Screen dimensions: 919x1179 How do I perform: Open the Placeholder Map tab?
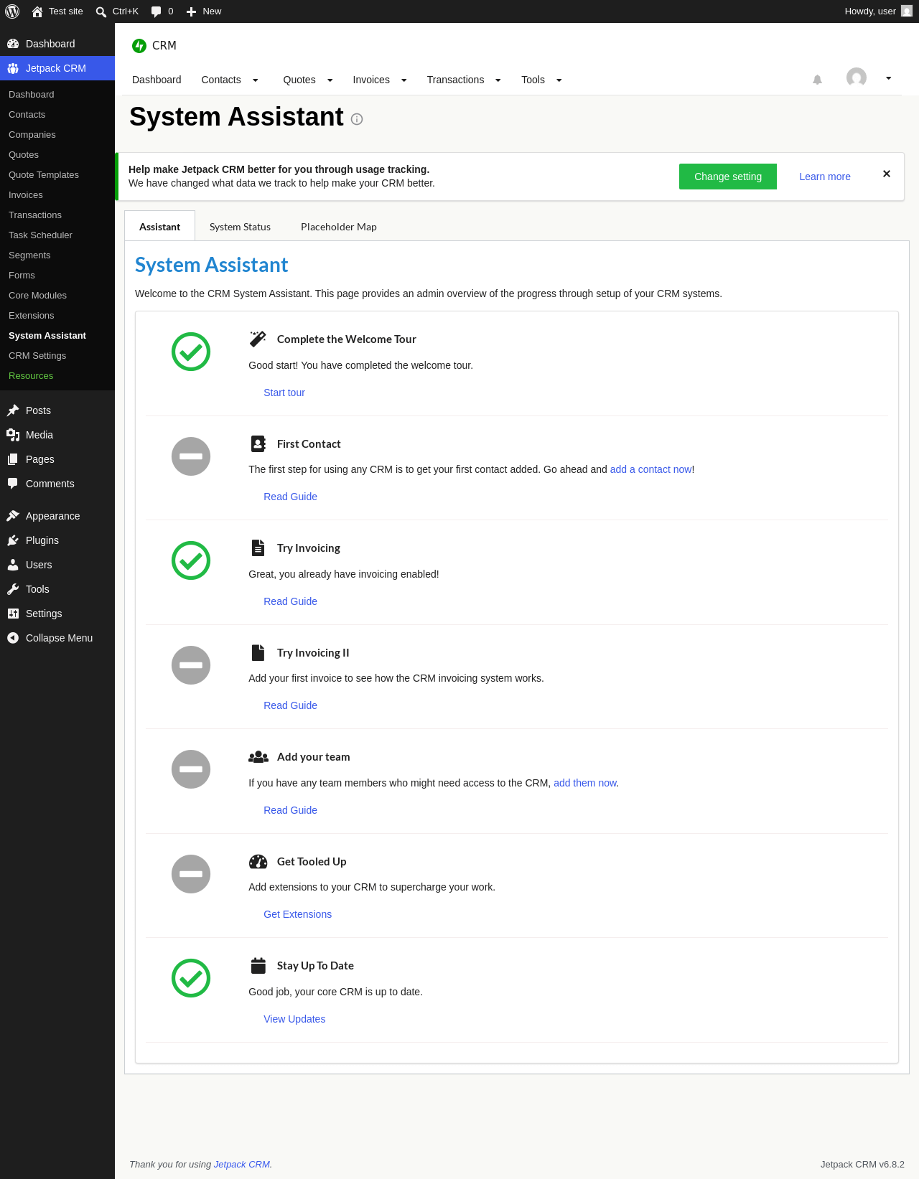pos(339,227)
